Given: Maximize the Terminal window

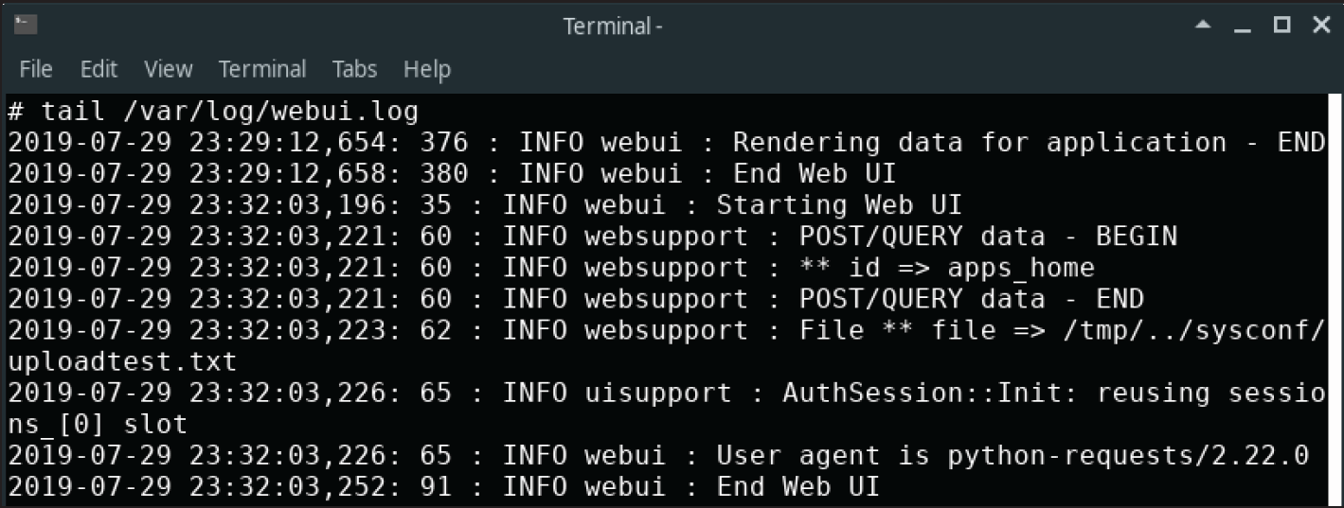Looking at the screenshot, I should pos(1281,26).
